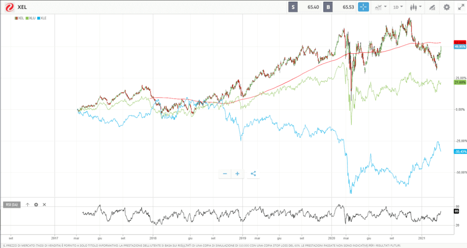Toggle the XLU series in legend
467x248 pixels.
(31, 18)
